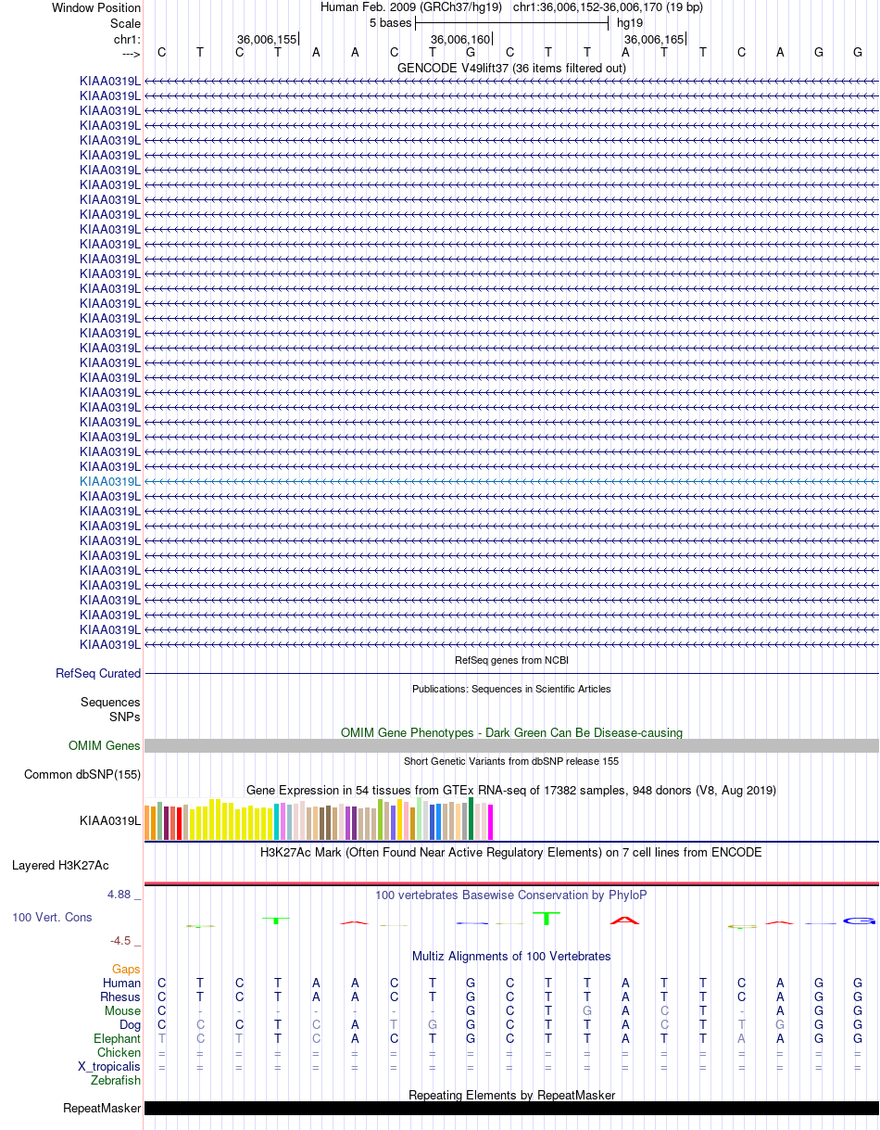Open the light-blue KIAA0319L transcript label

(x=110, y=481)
